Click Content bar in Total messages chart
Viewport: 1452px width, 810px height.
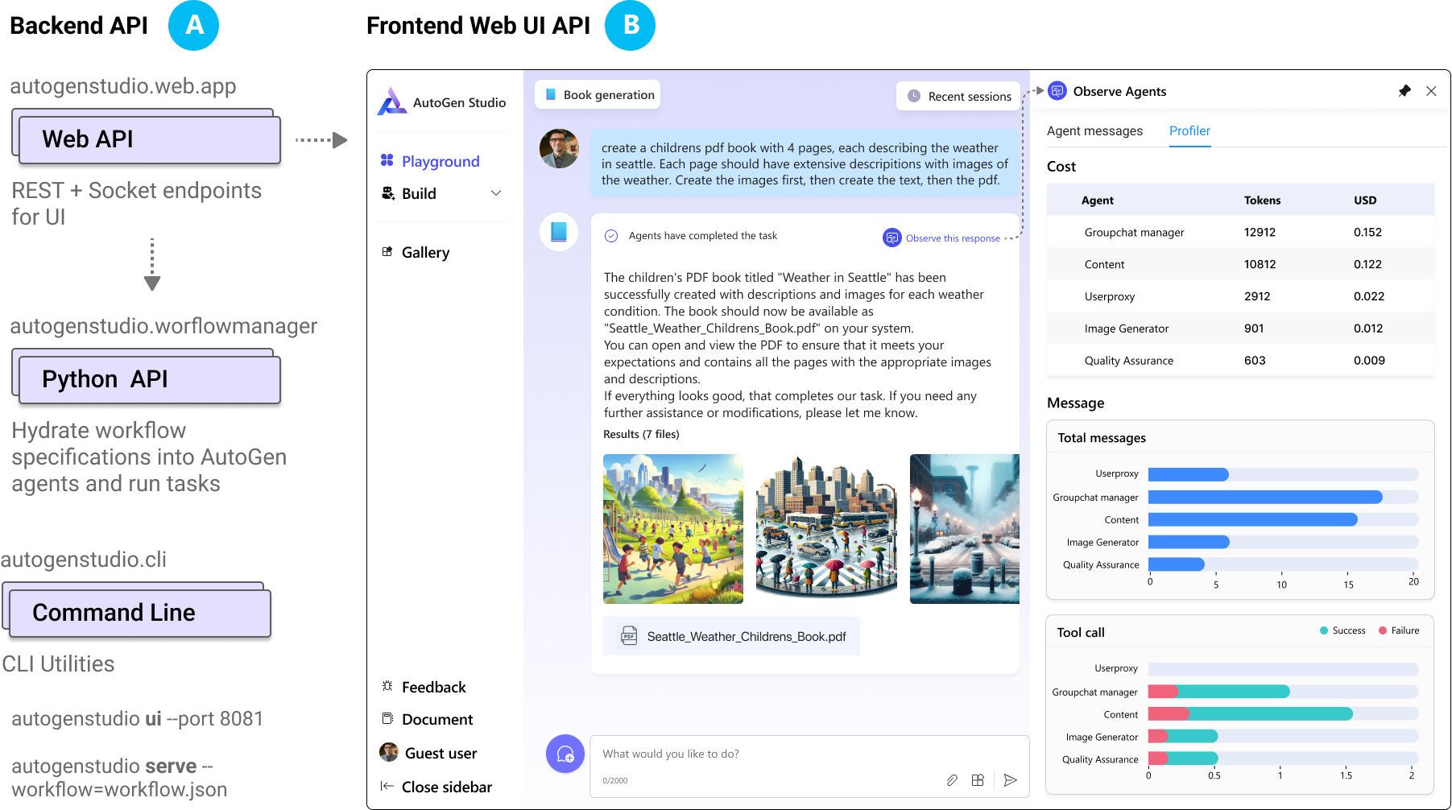[x=1253, y=519]
